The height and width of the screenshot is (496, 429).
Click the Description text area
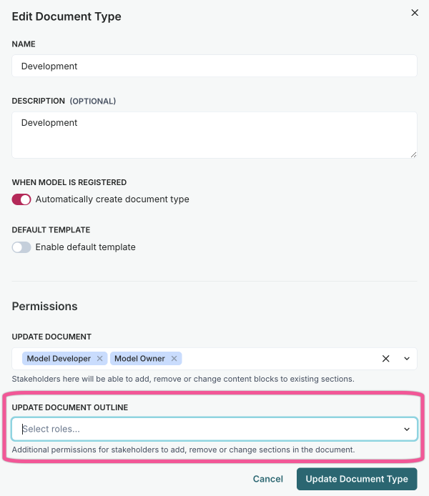[x=214, y=134]
